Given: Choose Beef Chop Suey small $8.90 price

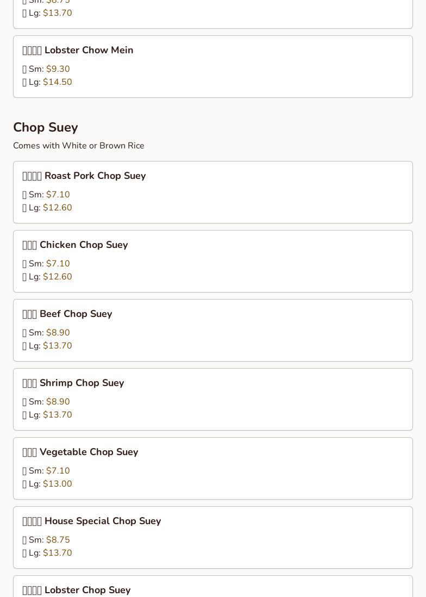Looking at the screenshot, I should click(x=58, y=333).
